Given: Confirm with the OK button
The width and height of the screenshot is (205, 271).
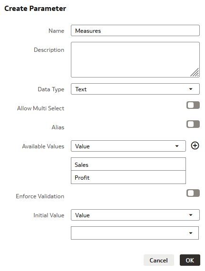Looking at the screenshot, I should coord(190,260).
